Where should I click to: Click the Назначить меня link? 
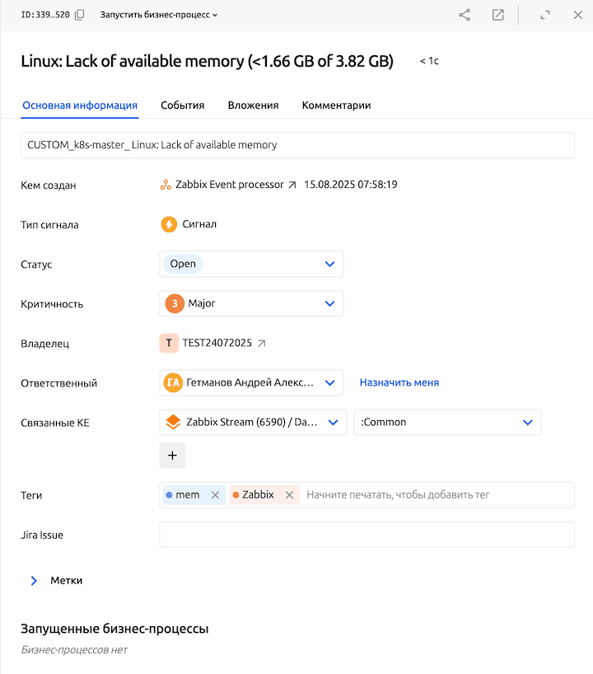point(399,383)
